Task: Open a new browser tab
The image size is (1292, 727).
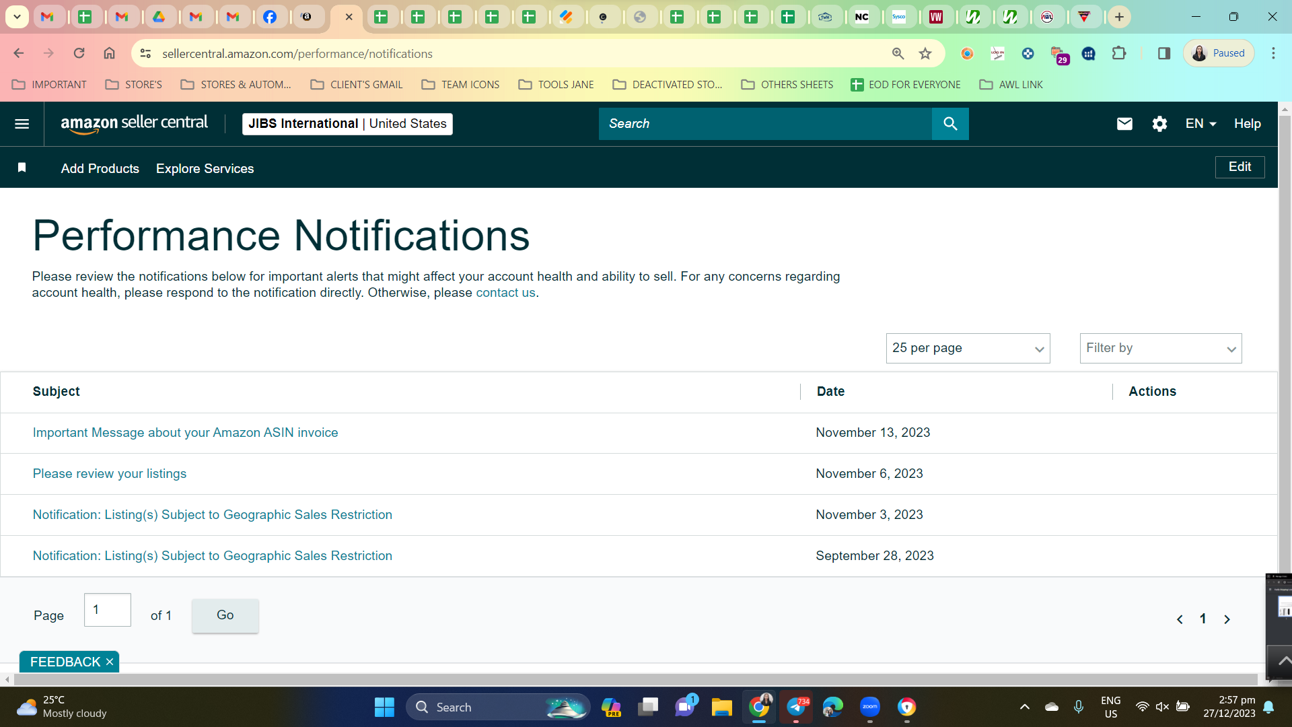Action: [x=1119, y=17]
